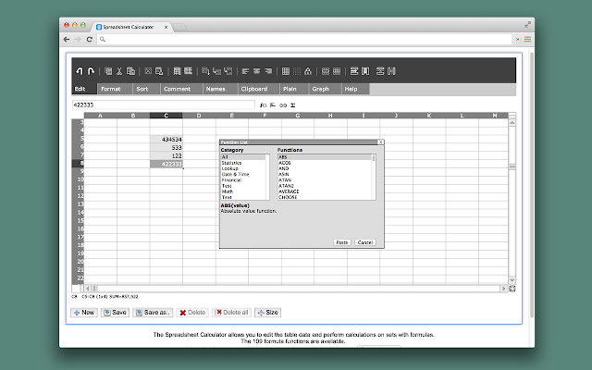Reload the page with the refresh icon
This screenshot has width=592, height=370.
90,39
